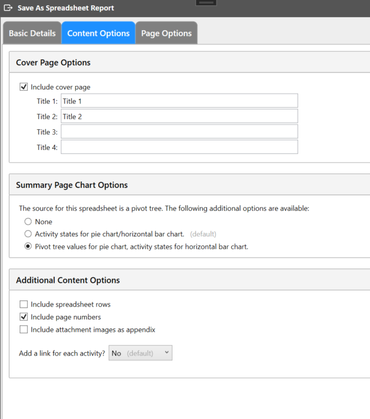Viewport: 370px width, 419px height.
Task: Click the Title 1 text field
Action: 179,101
